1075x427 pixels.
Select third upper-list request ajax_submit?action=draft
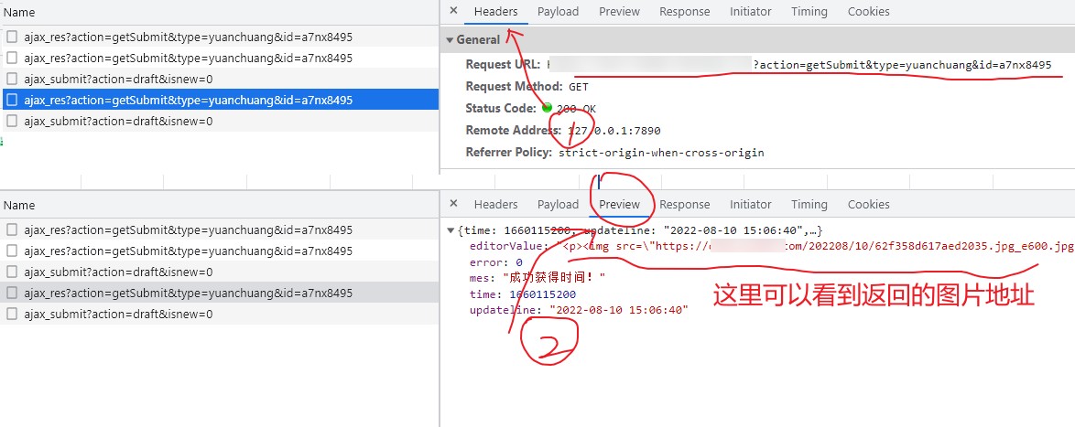(x=118, y=80)
